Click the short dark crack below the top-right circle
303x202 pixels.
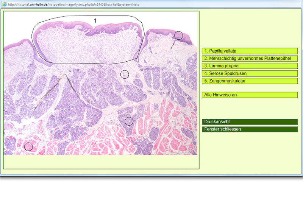click(173, 45)
